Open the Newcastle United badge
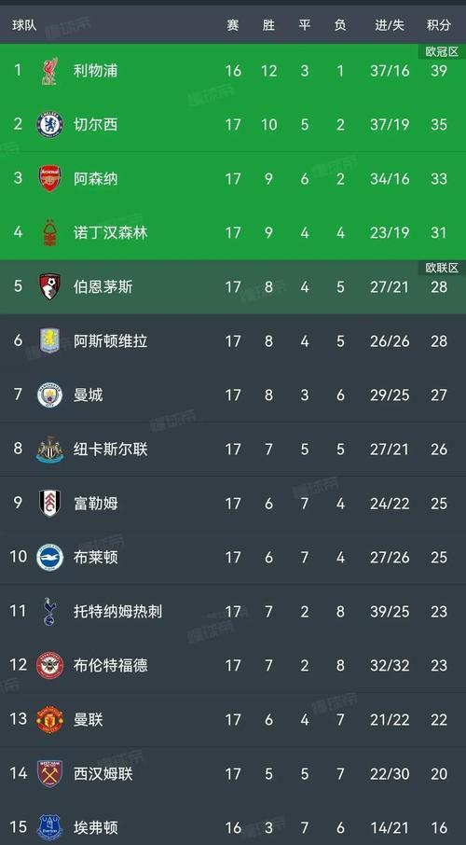The height and width of the screenshot is (845, 466). point(49,449)
